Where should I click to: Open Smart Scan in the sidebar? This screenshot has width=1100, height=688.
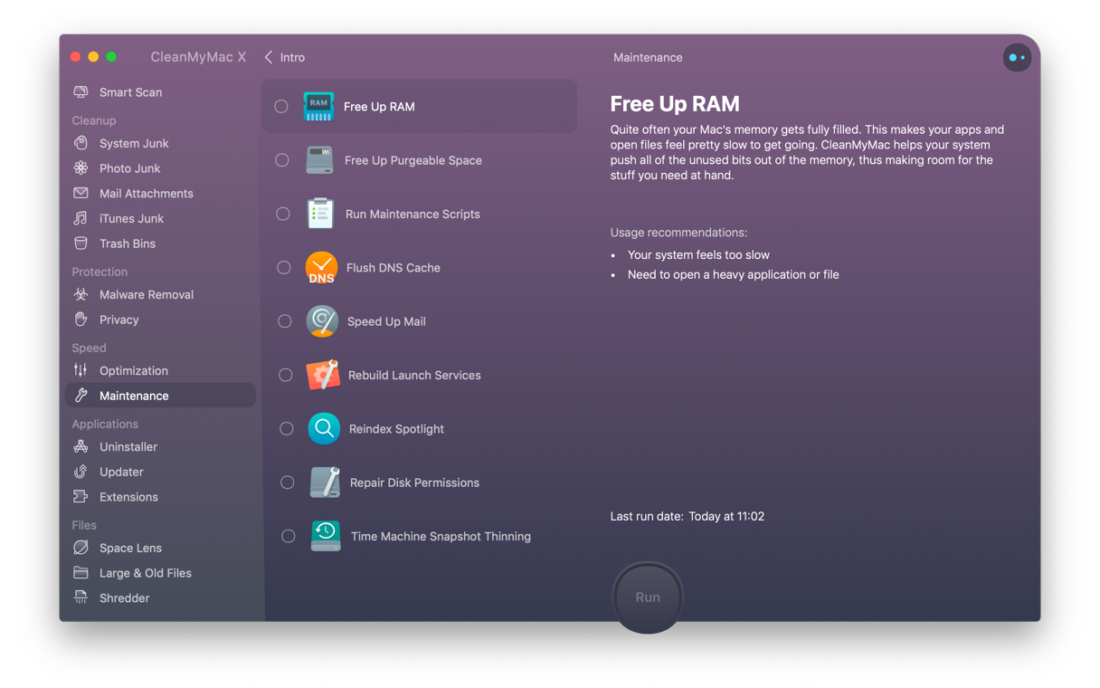(160, 92)
